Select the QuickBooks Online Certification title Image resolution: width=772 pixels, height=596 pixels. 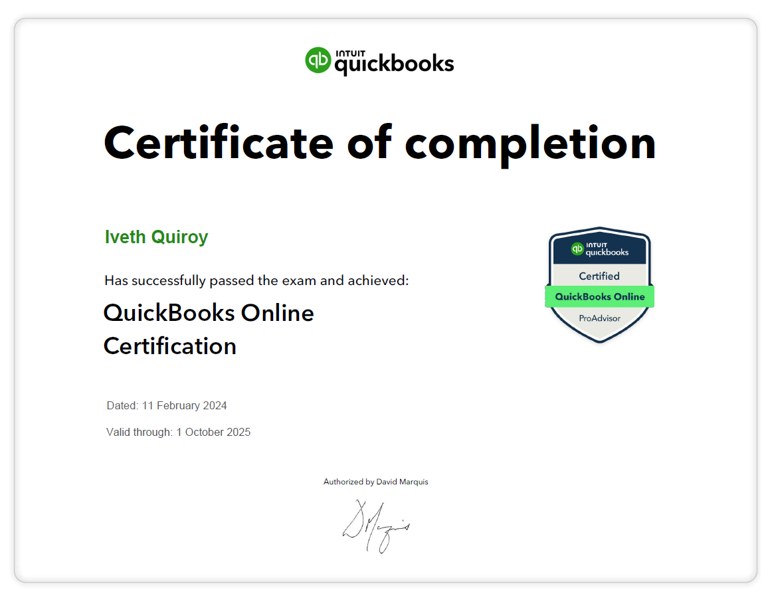[208, 329]
